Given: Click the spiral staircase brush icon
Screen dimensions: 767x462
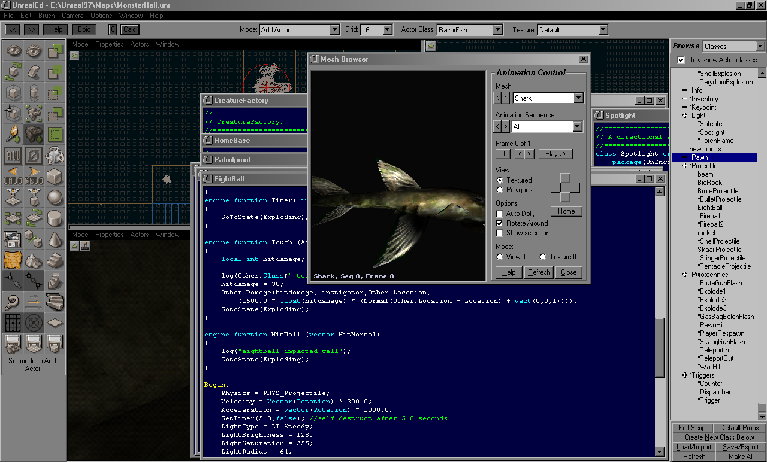Looking at the screenshot, I should click(54, 302).
